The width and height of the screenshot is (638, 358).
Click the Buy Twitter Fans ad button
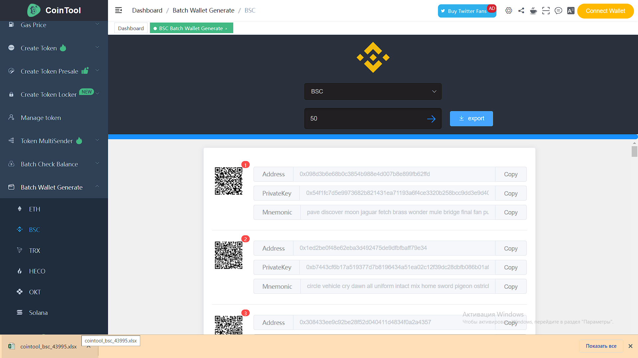467,11
